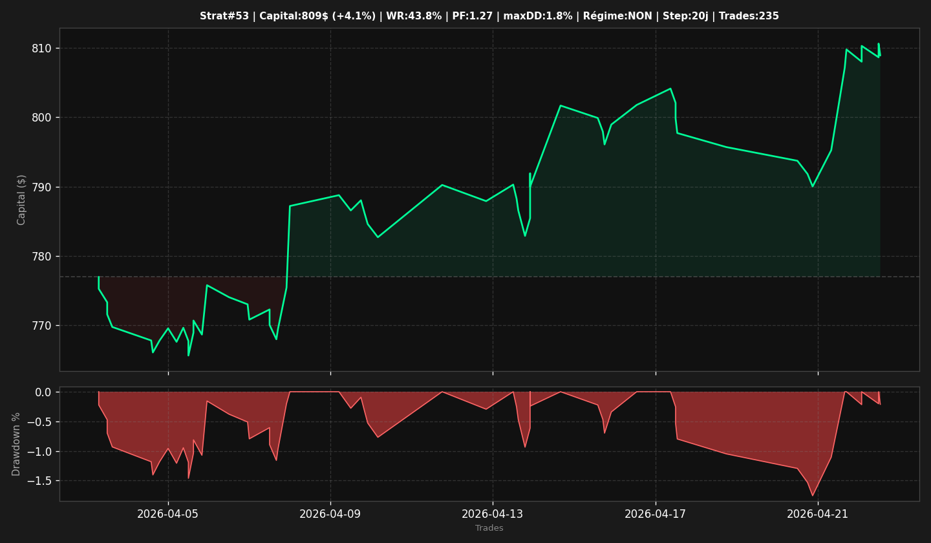Click the 790 capital axis tick label
The image size is (931, 543).
tap(42, 187)
